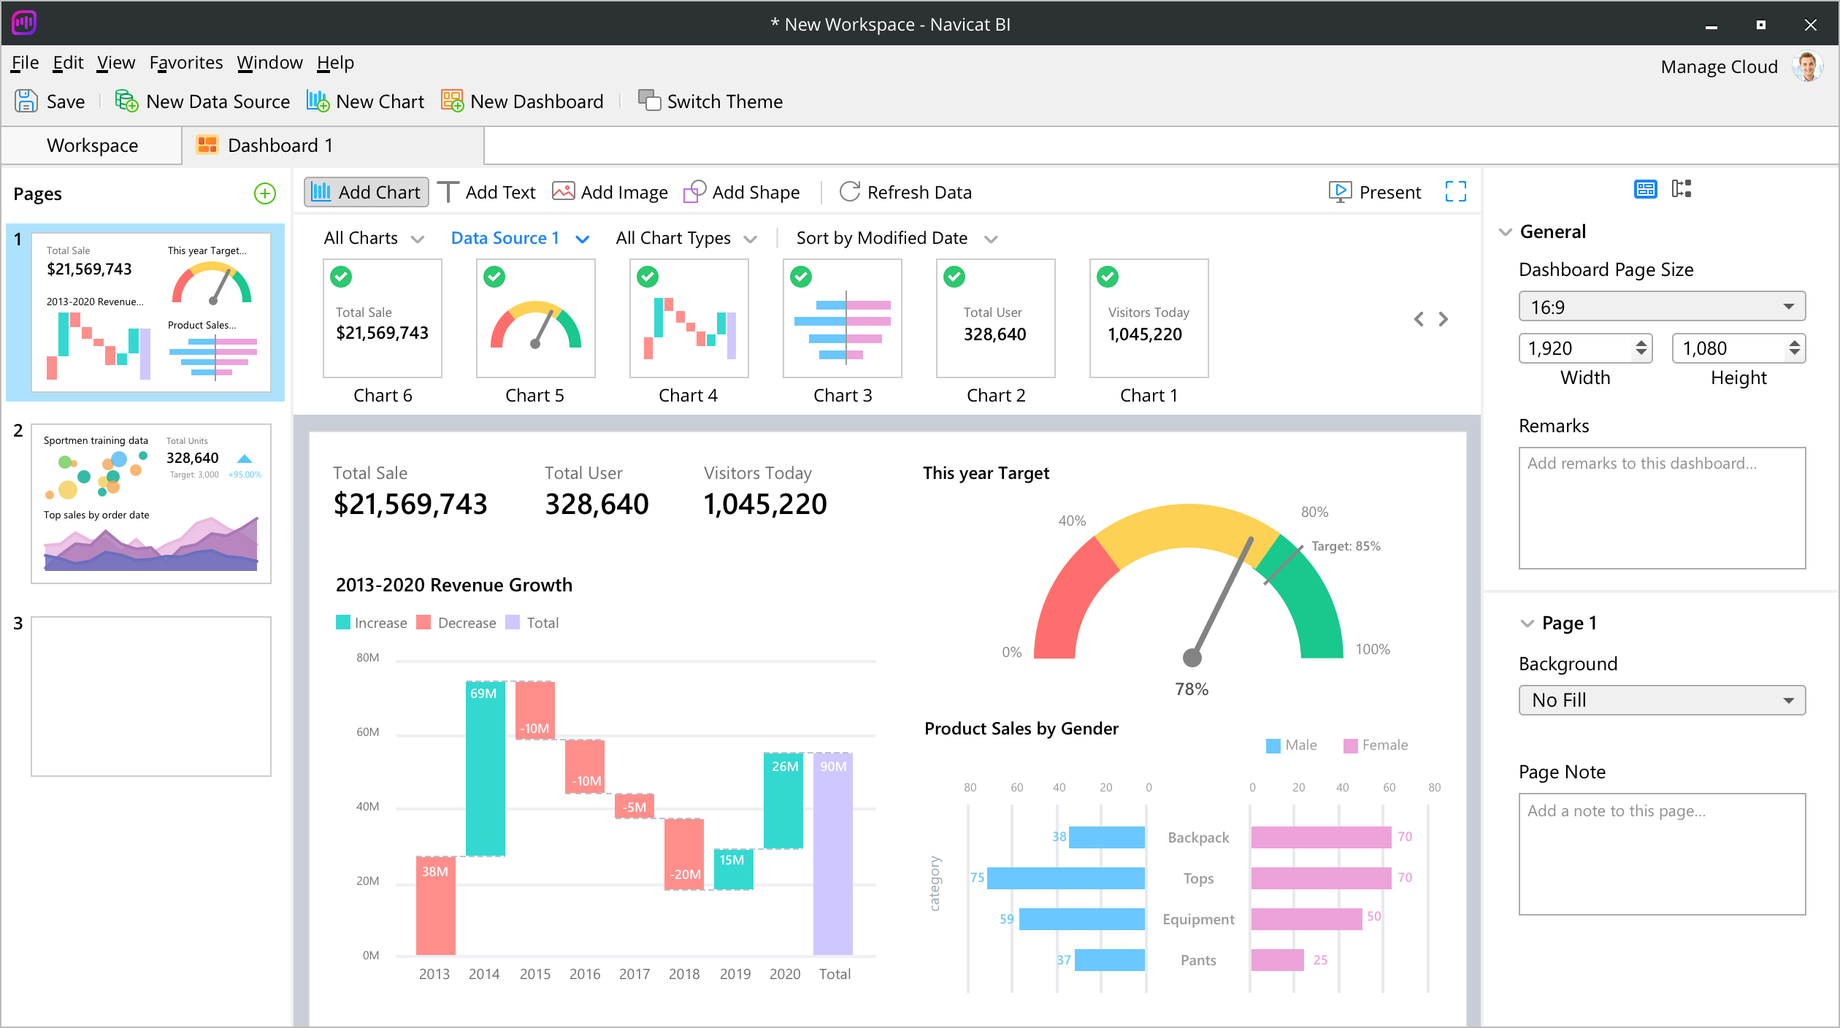The height and width of the screenshot is (1028, 1840).
Task: Click the New Chart toolbar icon
Action: click(x=318, y=101)
